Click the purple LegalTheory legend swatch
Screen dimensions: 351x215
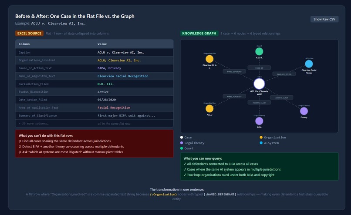point(182,143)
